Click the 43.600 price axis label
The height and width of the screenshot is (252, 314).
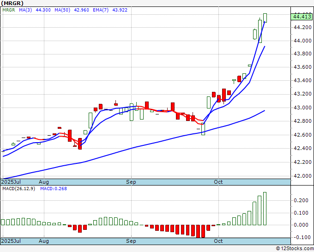tap(302, 67)
